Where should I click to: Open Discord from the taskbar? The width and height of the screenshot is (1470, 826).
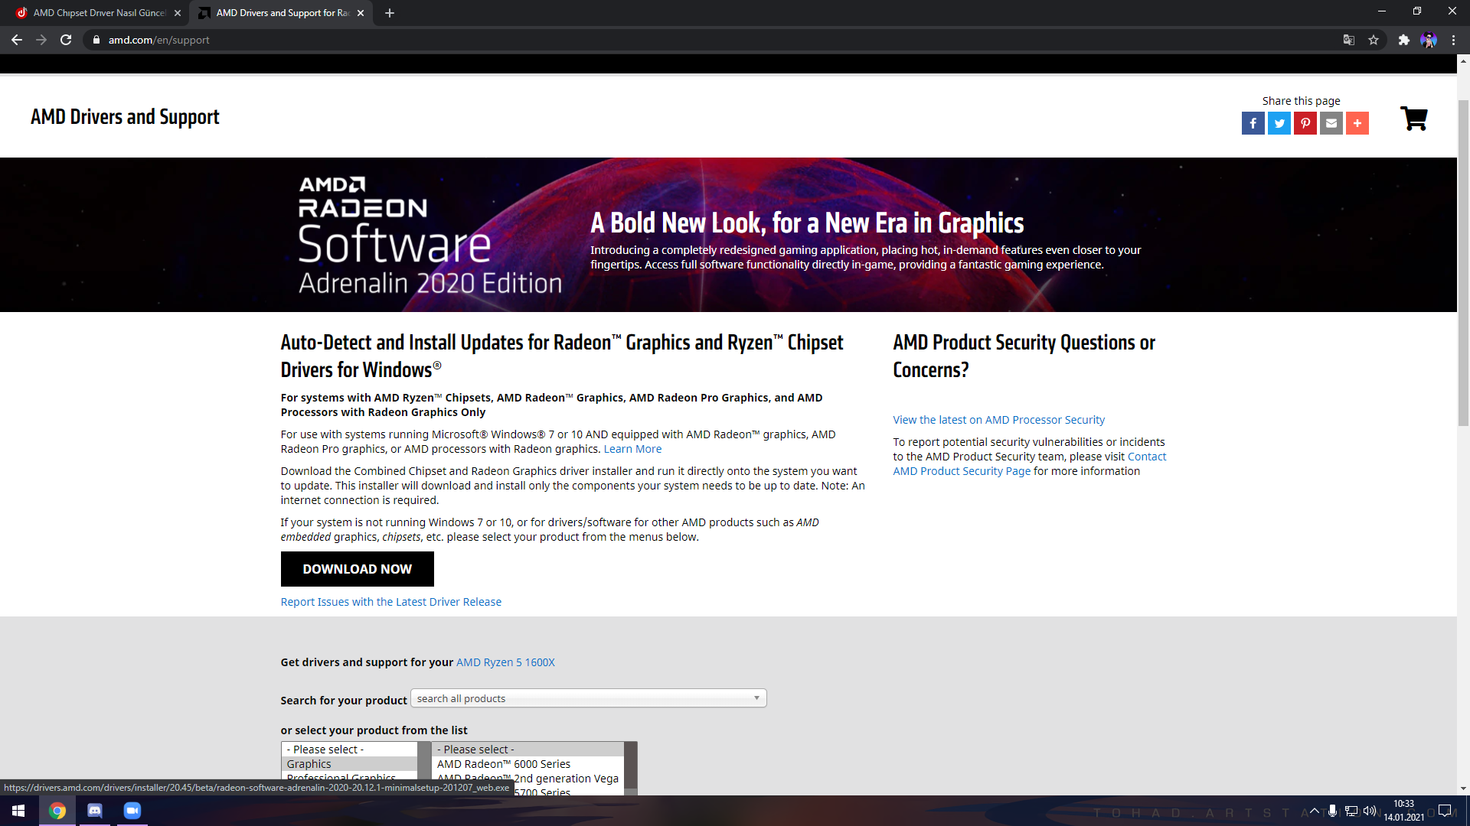coord(95,811)
